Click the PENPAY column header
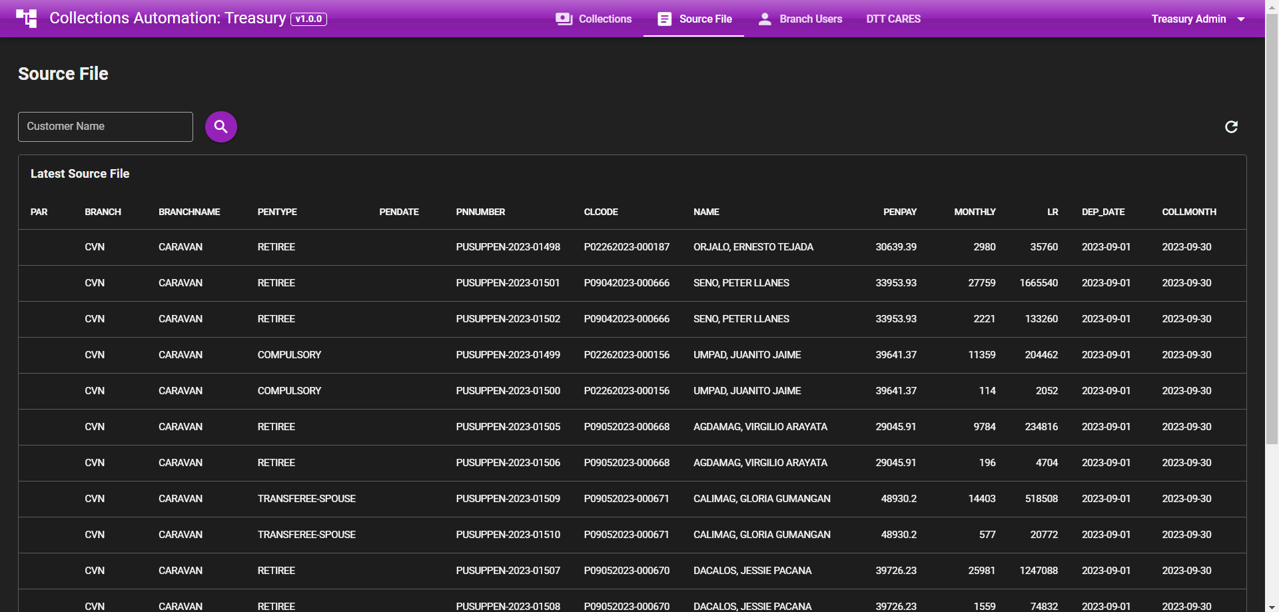 tap(900, 212)
